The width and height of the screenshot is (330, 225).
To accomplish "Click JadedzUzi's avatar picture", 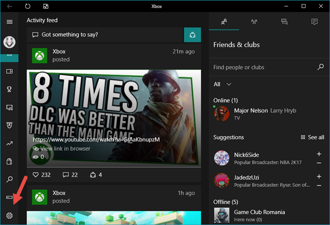I will pos(222,181).
